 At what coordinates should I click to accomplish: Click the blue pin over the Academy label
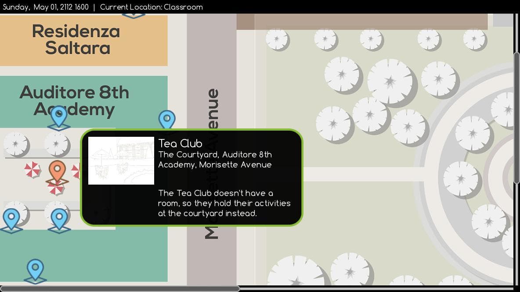pos(59,118)
